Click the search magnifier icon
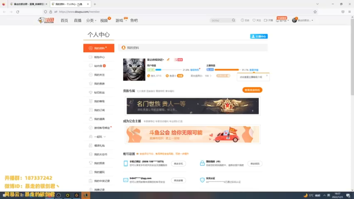The image size is (354, 199). point(234,20)
